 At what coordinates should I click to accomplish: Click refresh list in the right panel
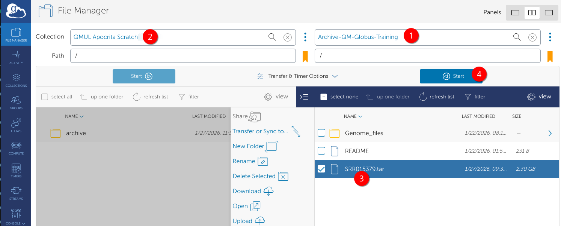click(x=437, y=97)
